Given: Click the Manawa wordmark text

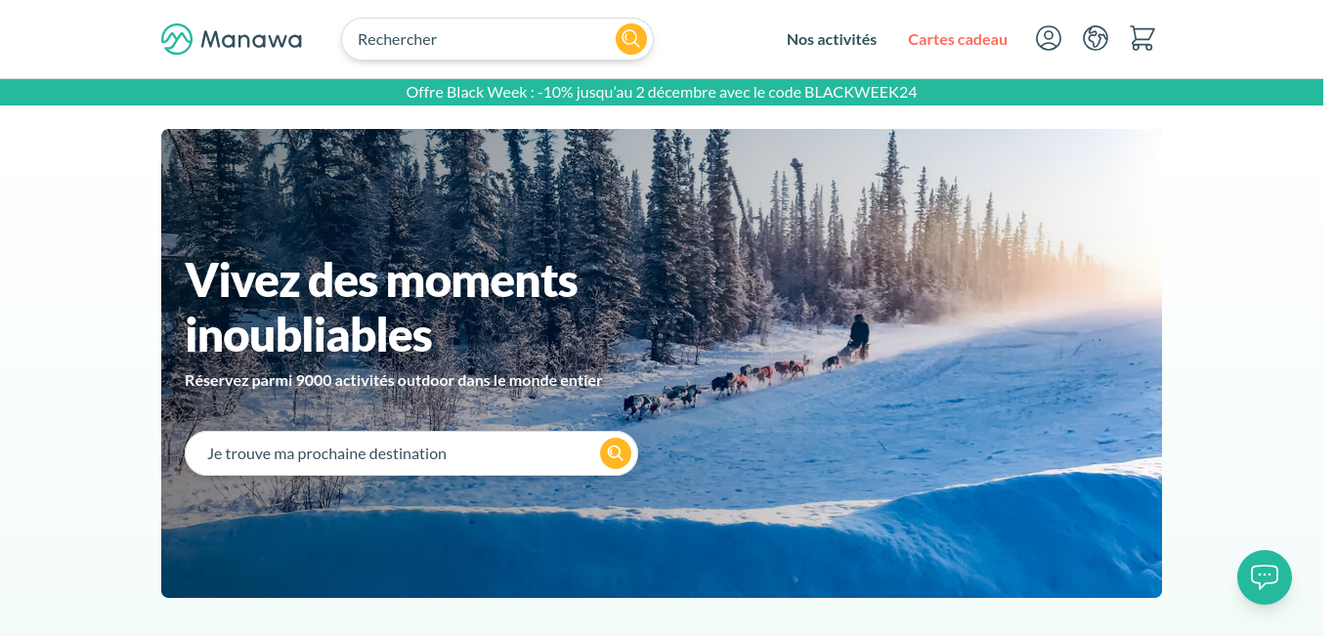Looking at the screenshot, I should (x=251, y=40).
